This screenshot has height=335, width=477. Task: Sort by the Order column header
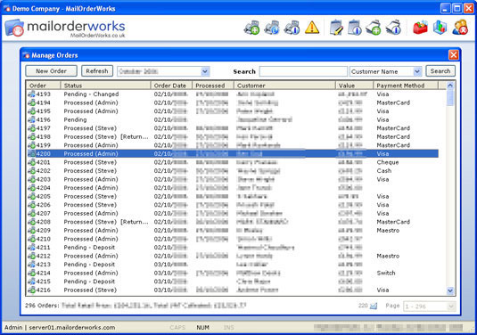(x=43, y=86)
